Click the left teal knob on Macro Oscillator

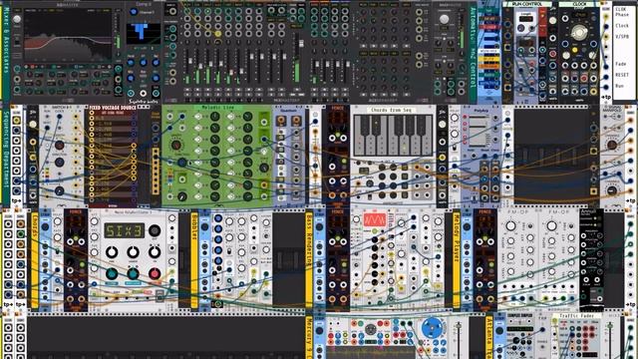tap(112, 273)
